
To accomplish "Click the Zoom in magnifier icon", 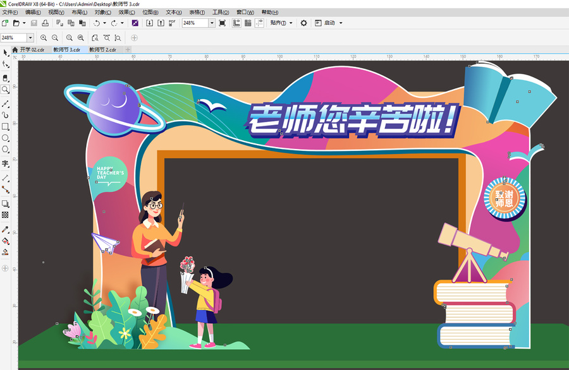I will 44,38.
